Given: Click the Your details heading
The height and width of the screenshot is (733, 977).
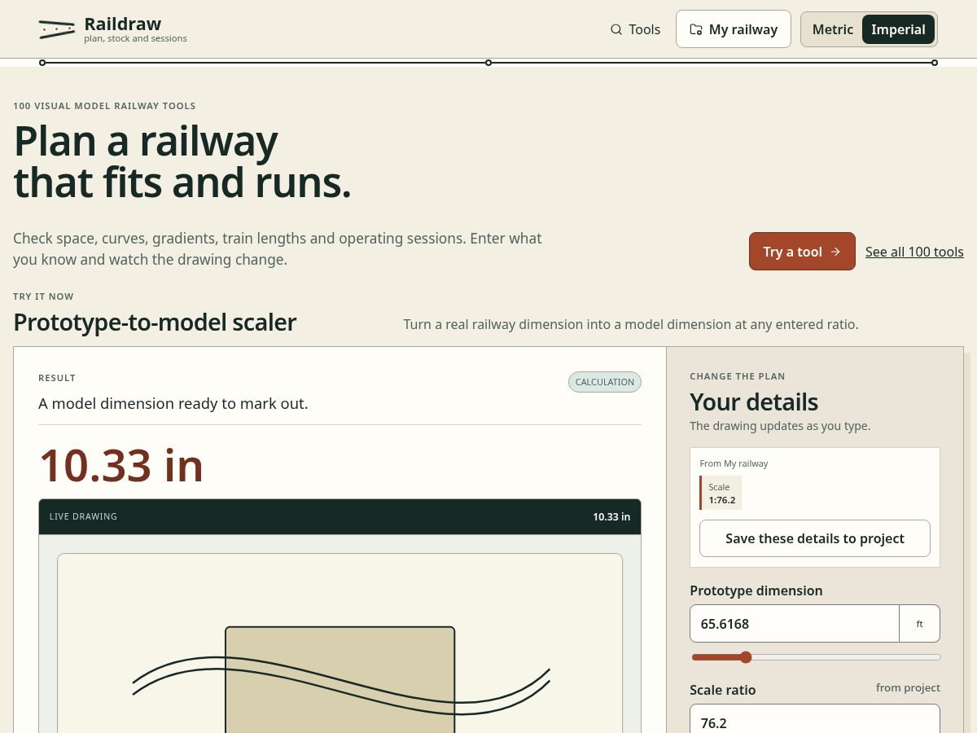Looking at the screenshot, I should tap(754, 402).
